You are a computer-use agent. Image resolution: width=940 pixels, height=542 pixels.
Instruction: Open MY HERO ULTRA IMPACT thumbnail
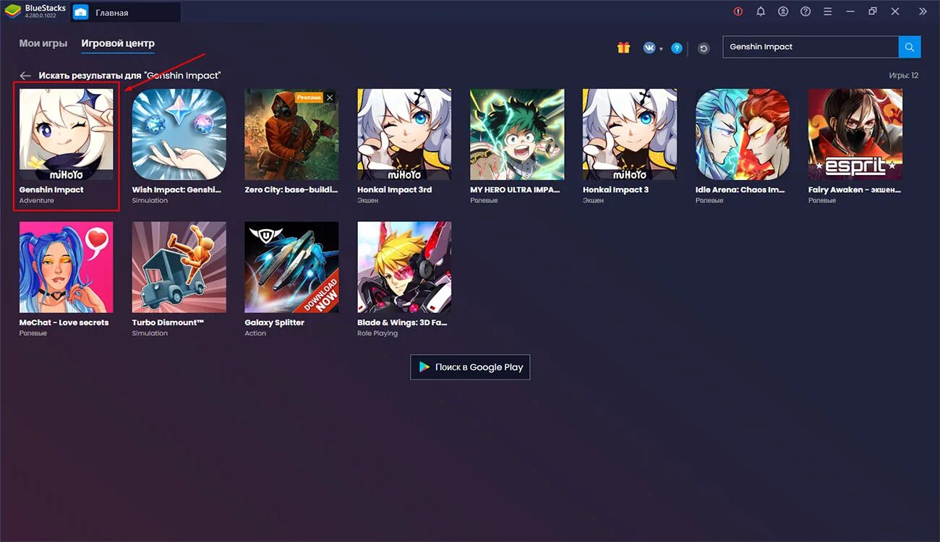pyautogui.click(x=517, y=134)
